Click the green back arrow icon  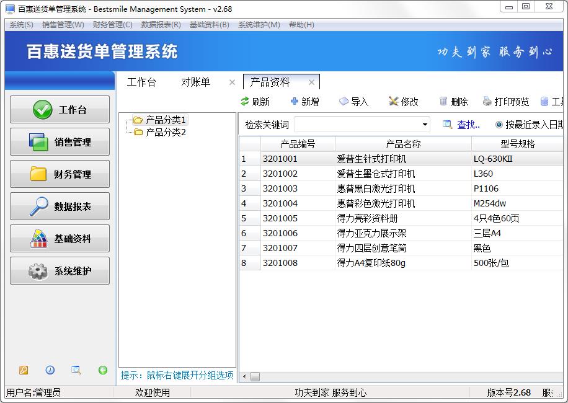point(103,370)
